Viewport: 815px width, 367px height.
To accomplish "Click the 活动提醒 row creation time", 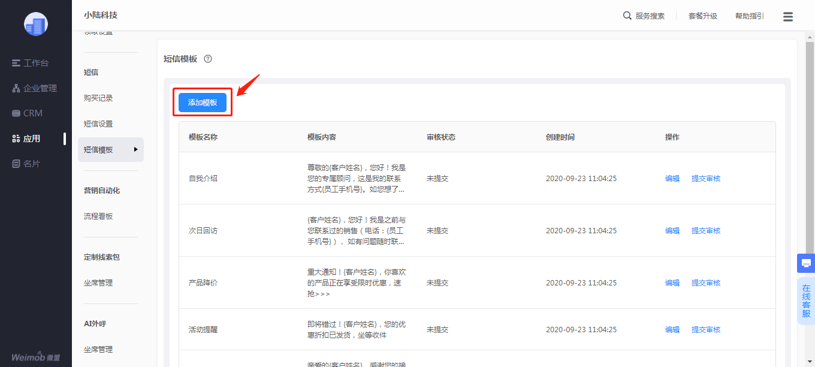I will point(581,330).
